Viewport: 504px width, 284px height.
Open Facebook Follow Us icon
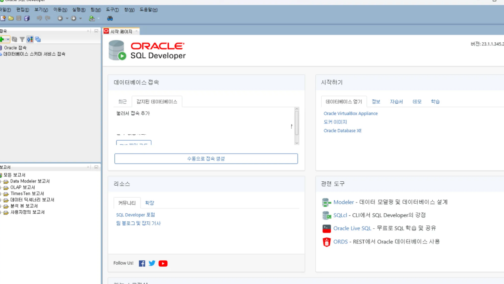point(142,263)
